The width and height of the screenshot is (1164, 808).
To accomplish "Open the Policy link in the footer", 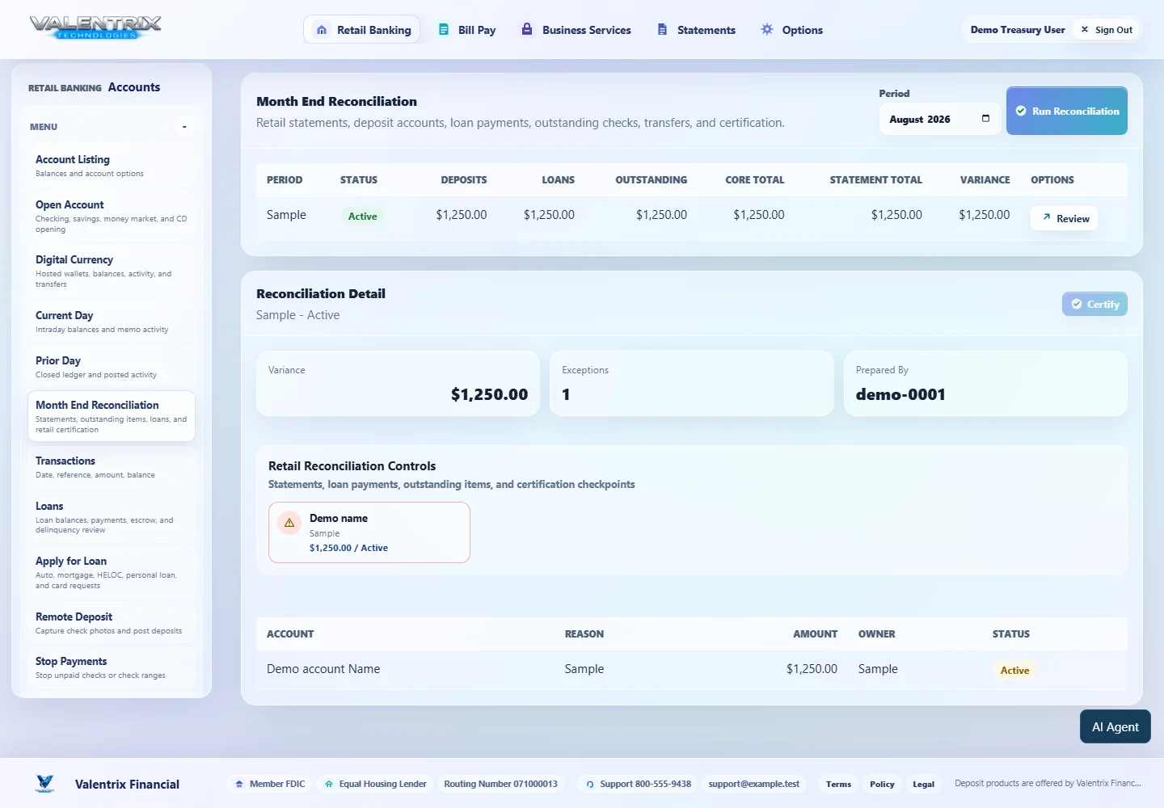I will click(882, 784).
